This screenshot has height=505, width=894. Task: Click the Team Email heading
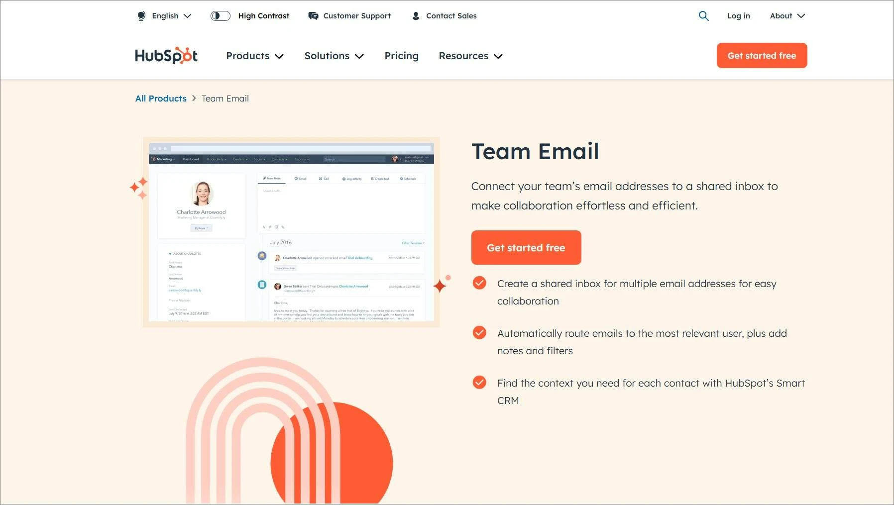click(x=535, y=151)
